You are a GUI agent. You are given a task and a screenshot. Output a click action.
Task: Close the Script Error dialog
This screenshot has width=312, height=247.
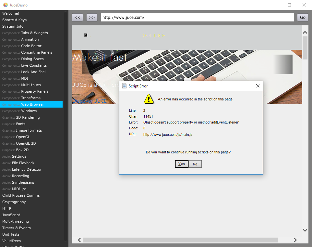(x=258, y=86)
